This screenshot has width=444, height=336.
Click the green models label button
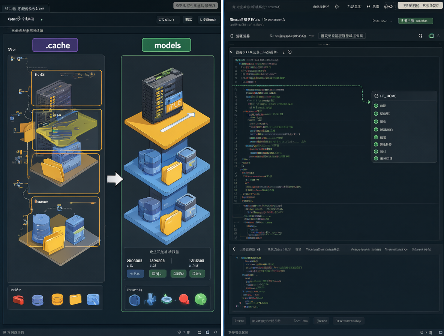166,45
